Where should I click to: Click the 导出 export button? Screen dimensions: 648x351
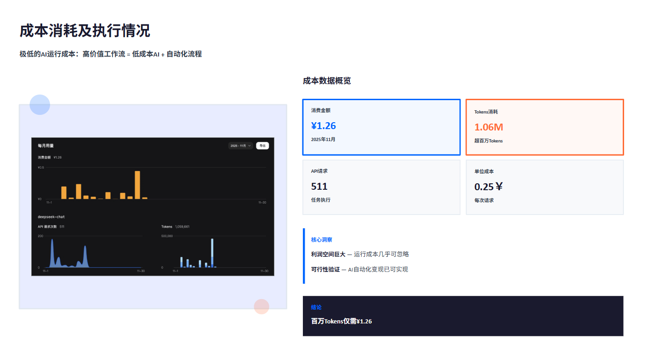pos(262,146)
